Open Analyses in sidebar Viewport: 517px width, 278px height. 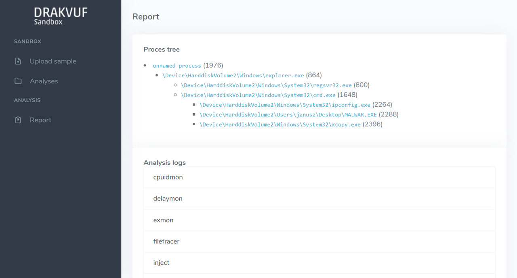click(44, 81)
